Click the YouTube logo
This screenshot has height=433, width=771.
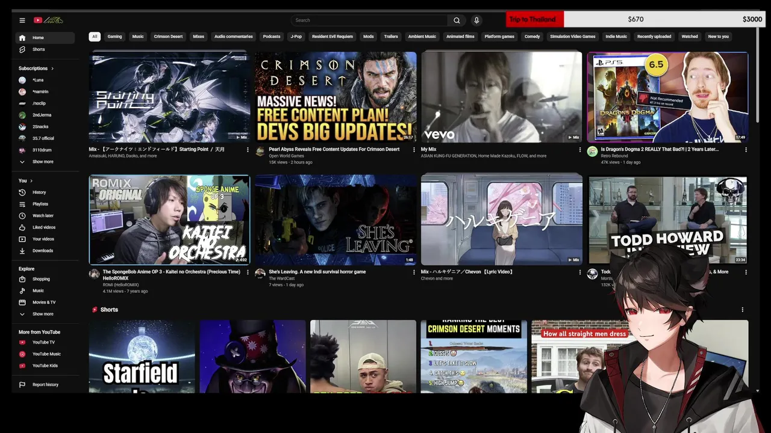[48, 20]
